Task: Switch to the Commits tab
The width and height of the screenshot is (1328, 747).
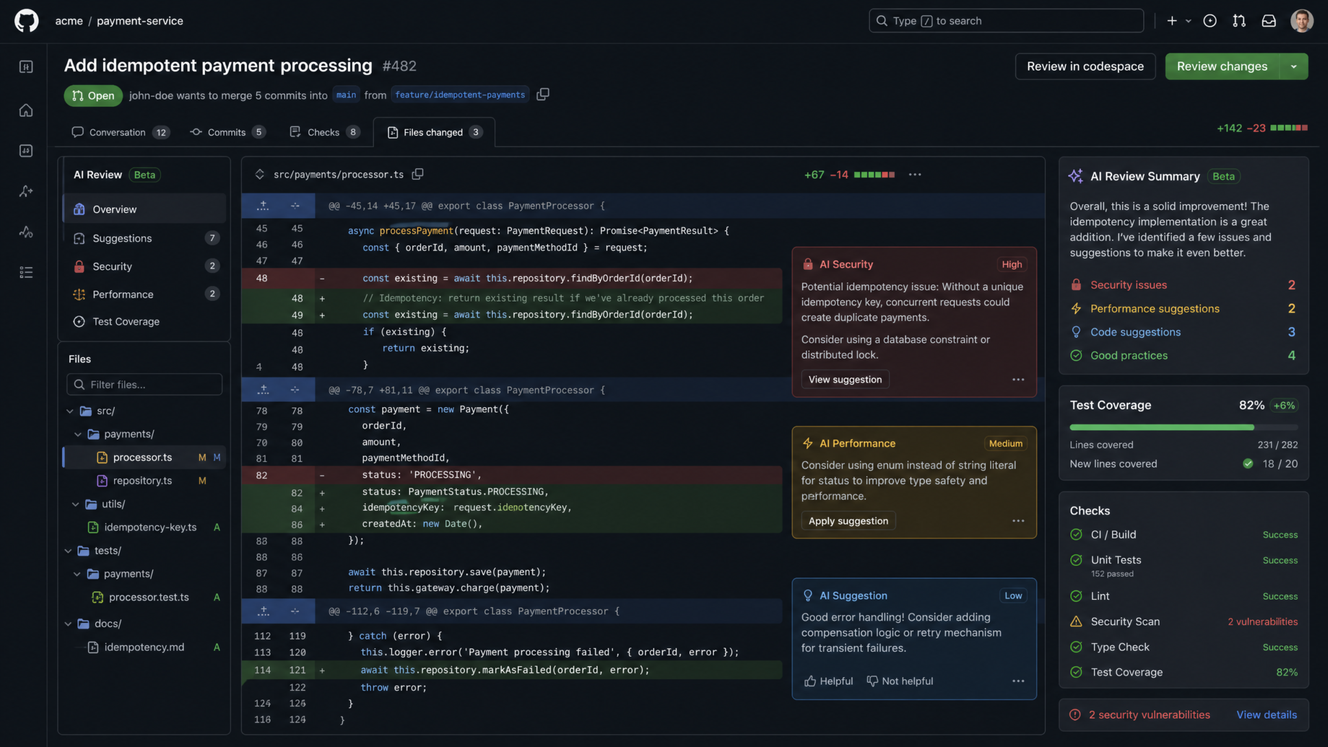Action: coord(228,132)
